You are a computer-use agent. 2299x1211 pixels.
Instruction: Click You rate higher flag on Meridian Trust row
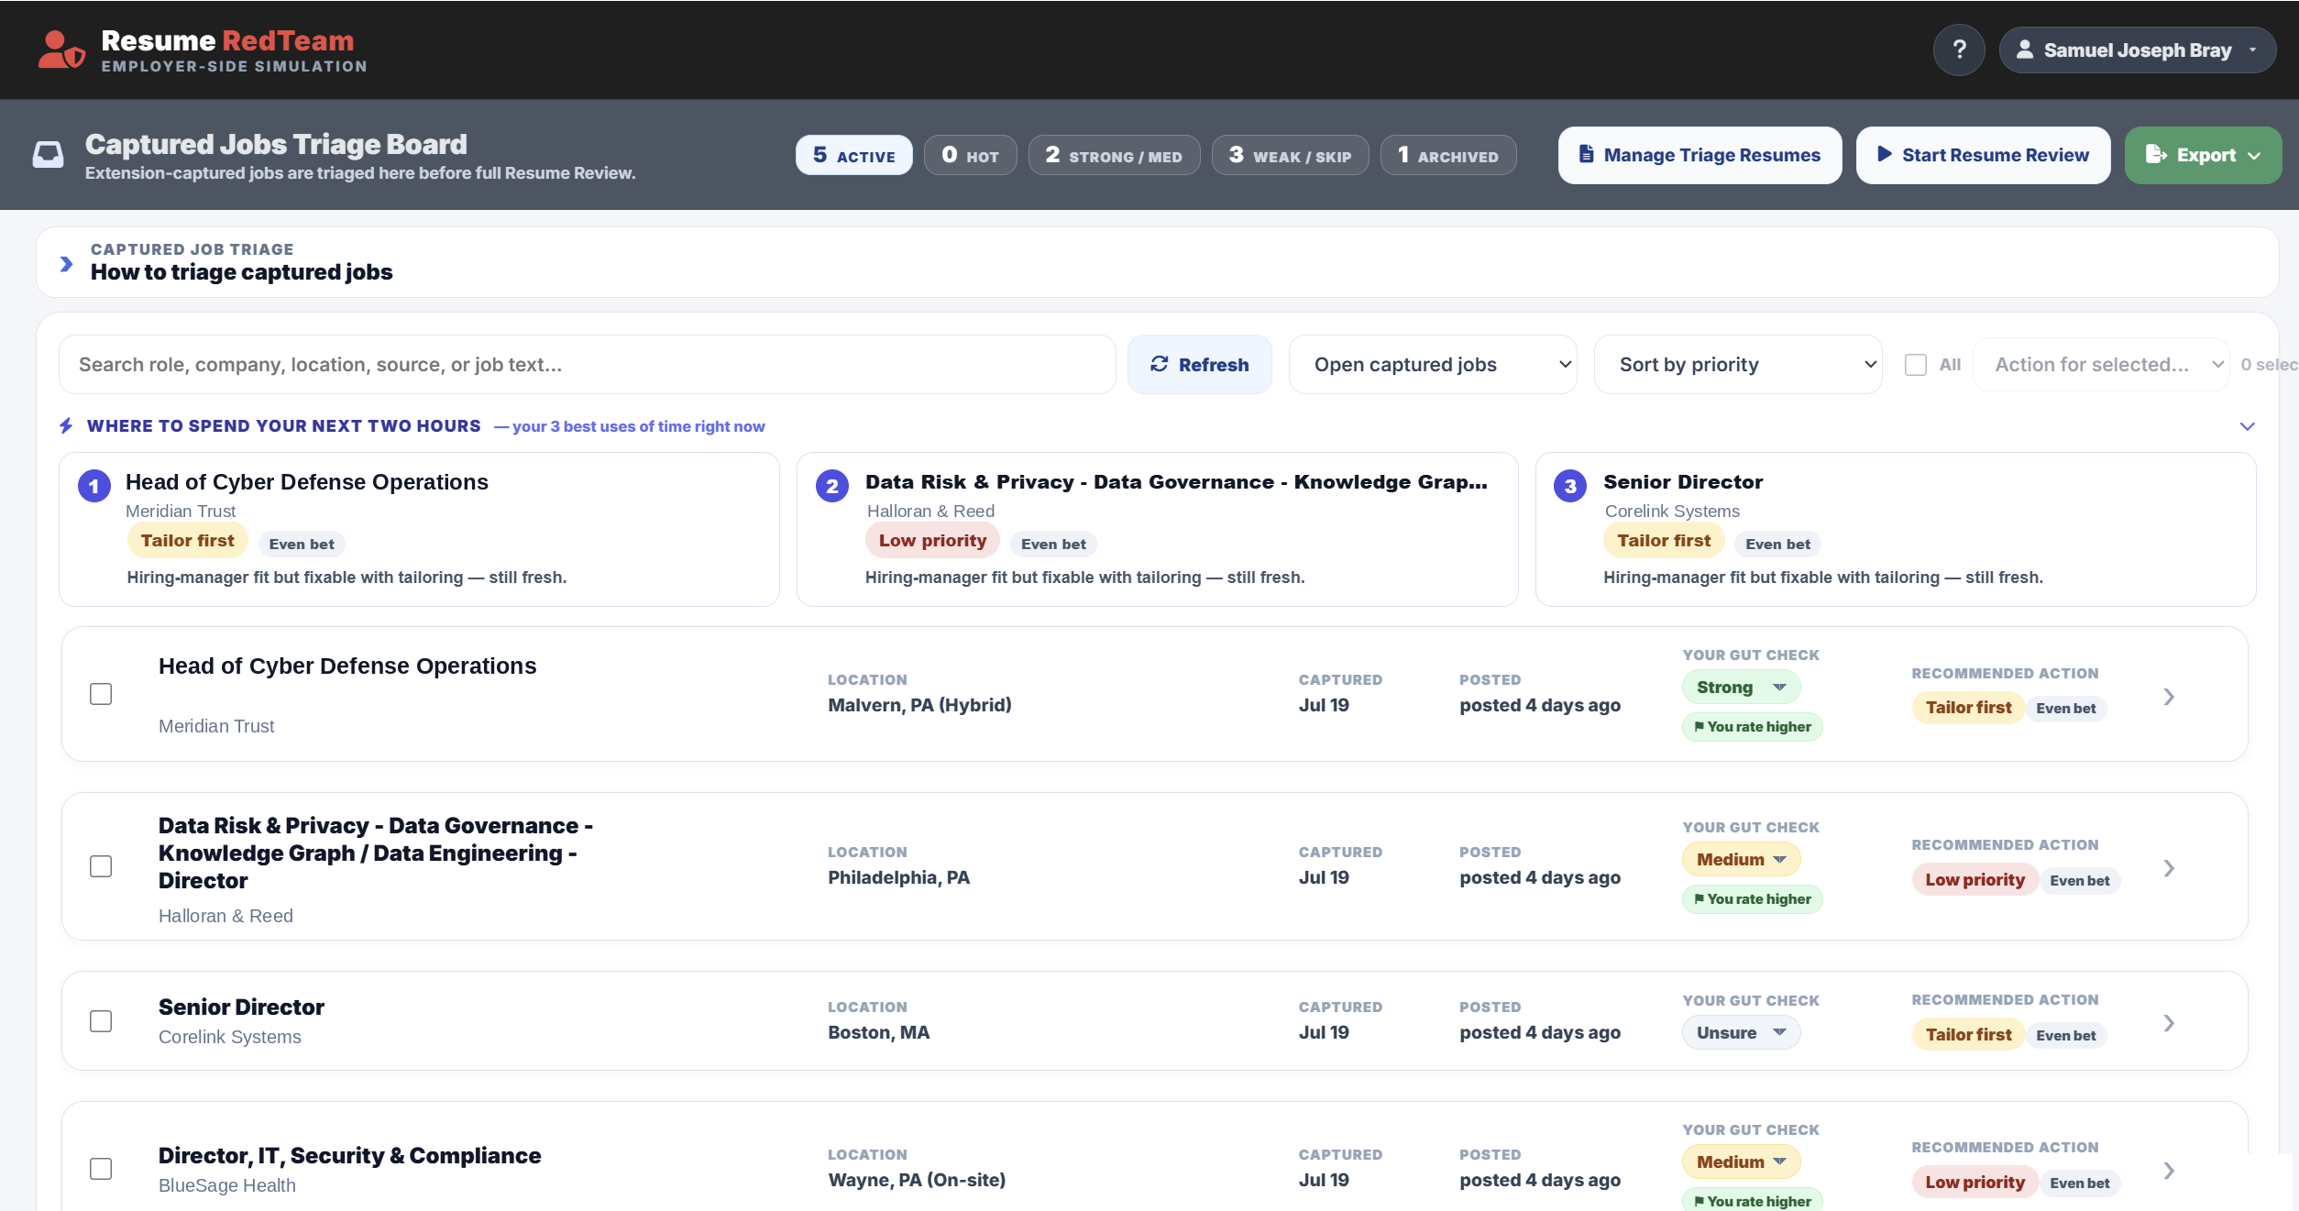[x=1752, y=727]
